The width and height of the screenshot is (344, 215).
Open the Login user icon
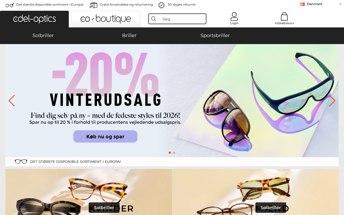click(x=234, y=16)
